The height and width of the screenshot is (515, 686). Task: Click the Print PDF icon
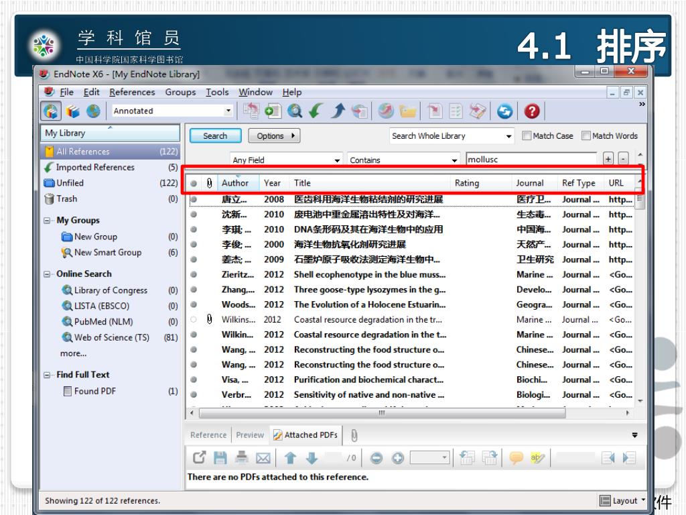241,458
